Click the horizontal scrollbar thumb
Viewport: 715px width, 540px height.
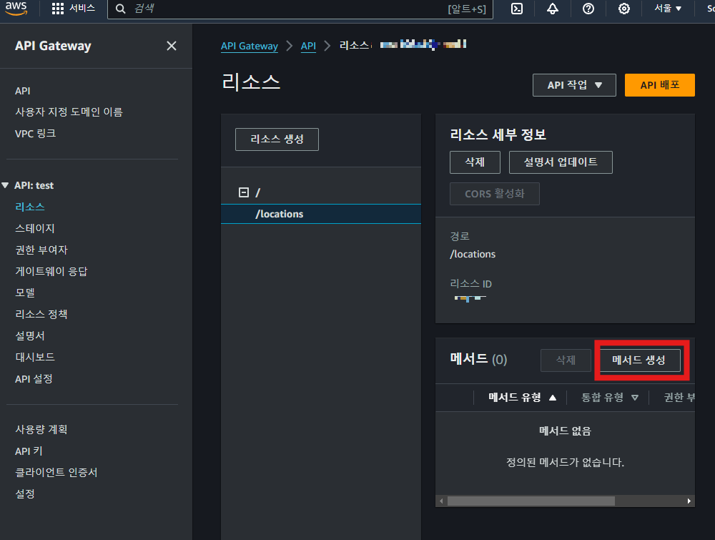point(531,501)
